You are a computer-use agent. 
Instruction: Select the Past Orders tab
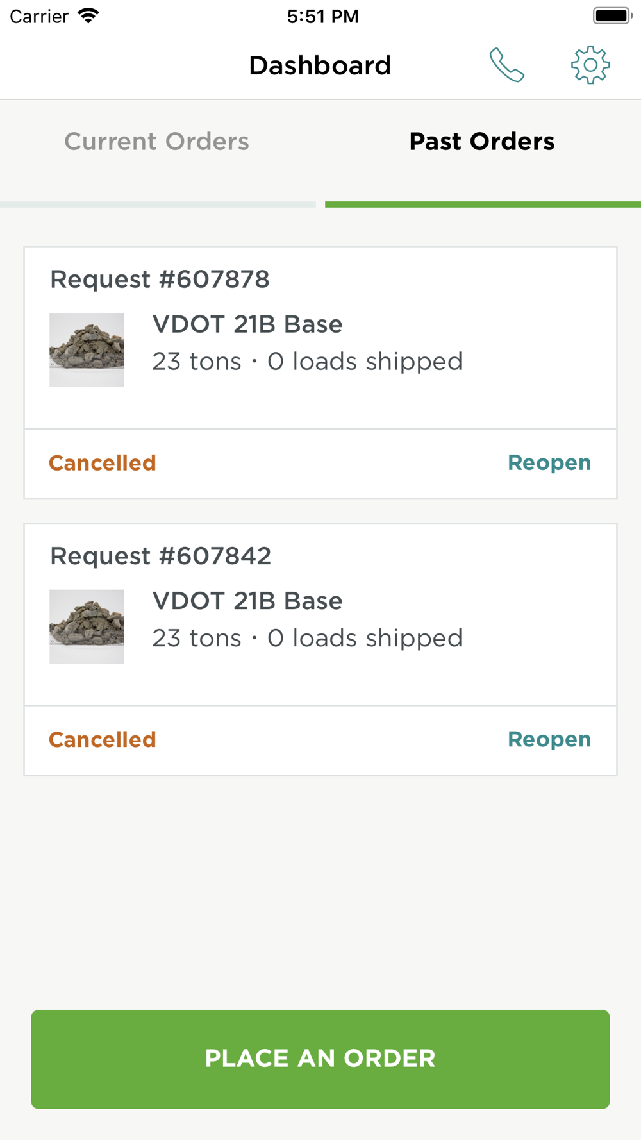[x=482, y=142]
